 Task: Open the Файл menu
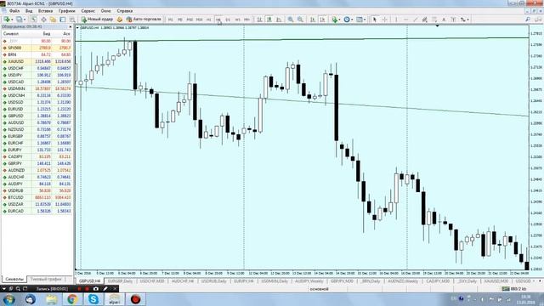pyautogui.click(x=14, y=11)
